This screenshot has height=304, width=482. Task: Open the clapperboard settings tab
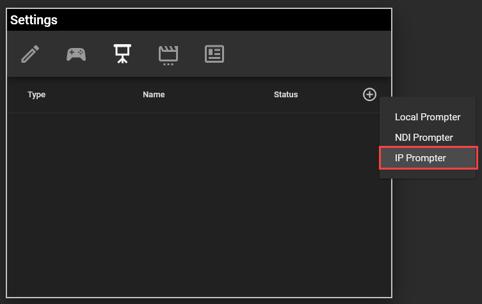tap(168, 55)
